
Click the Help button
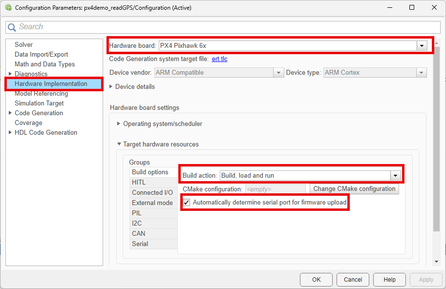pyautogui.click(x=389, y=279)
